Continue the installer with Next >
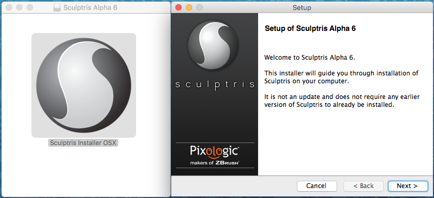Screen dimensions: 434x198 pyautogui.click(x=408, y=186)
